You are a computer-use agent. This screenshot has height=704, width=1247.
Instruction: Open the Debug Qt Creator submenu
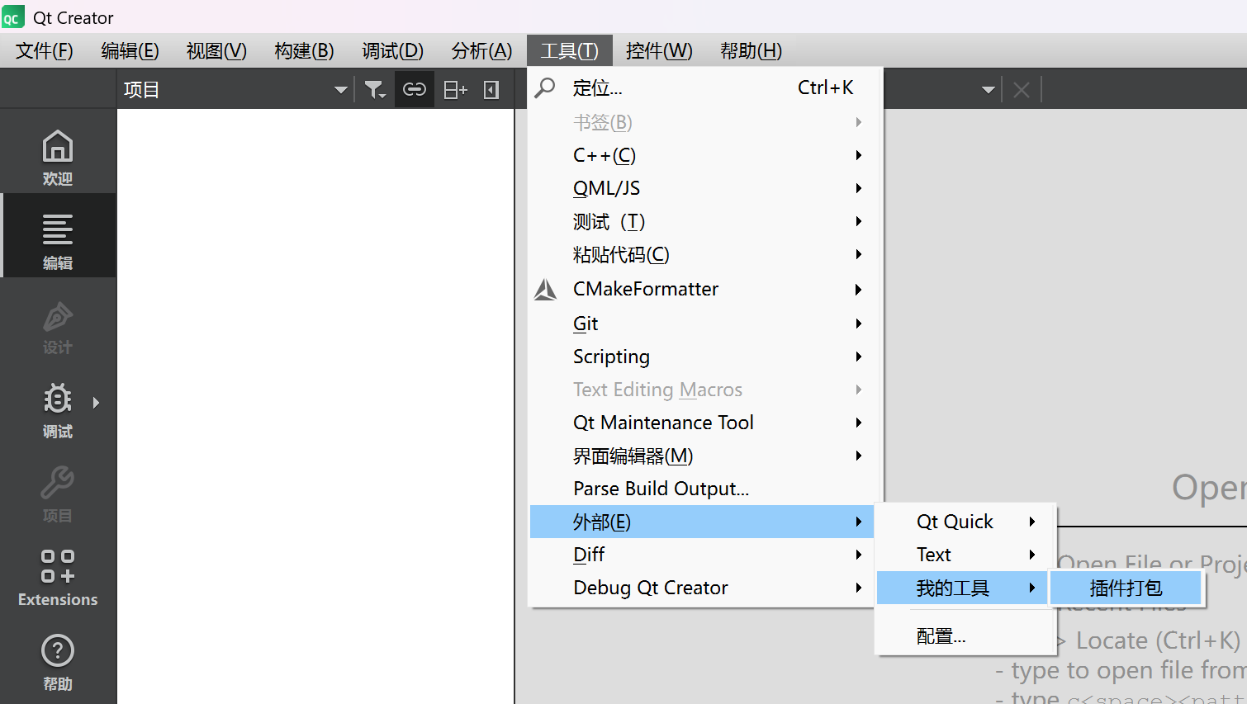703,588
